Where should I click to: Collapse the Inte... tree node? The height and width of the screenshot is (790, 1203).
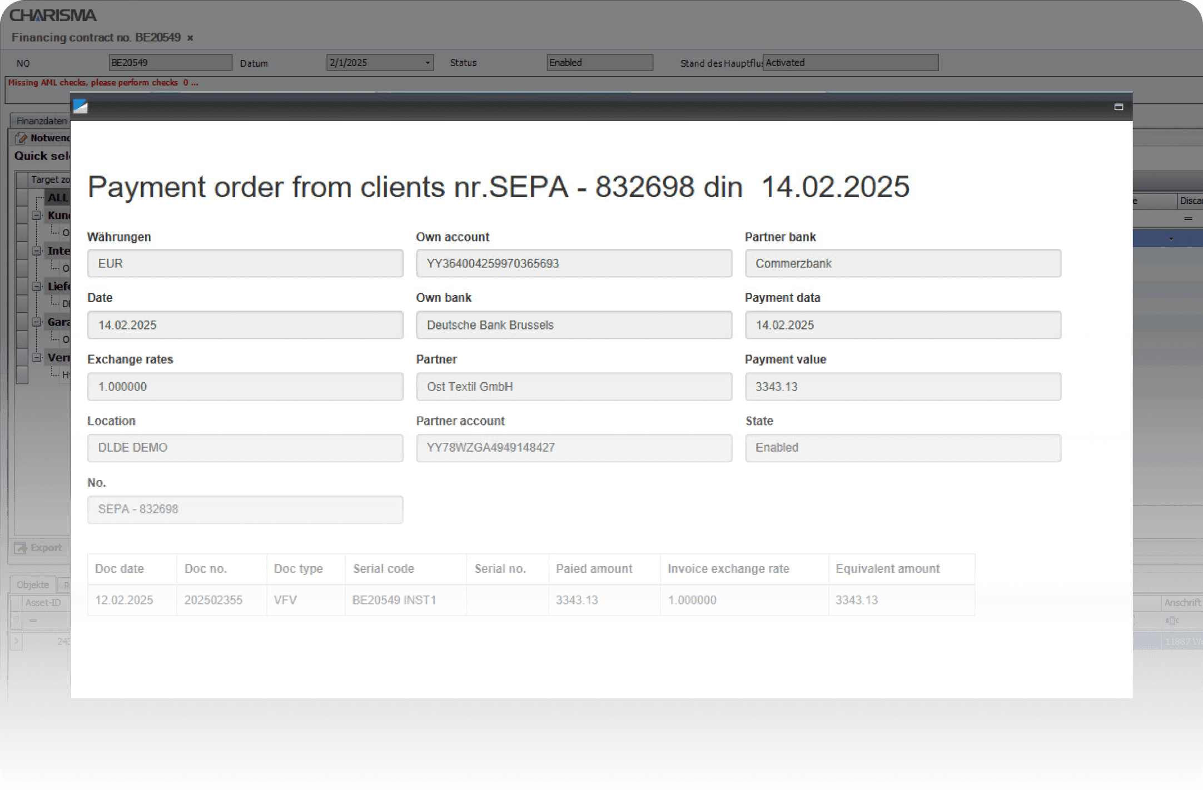click(37, 251)
